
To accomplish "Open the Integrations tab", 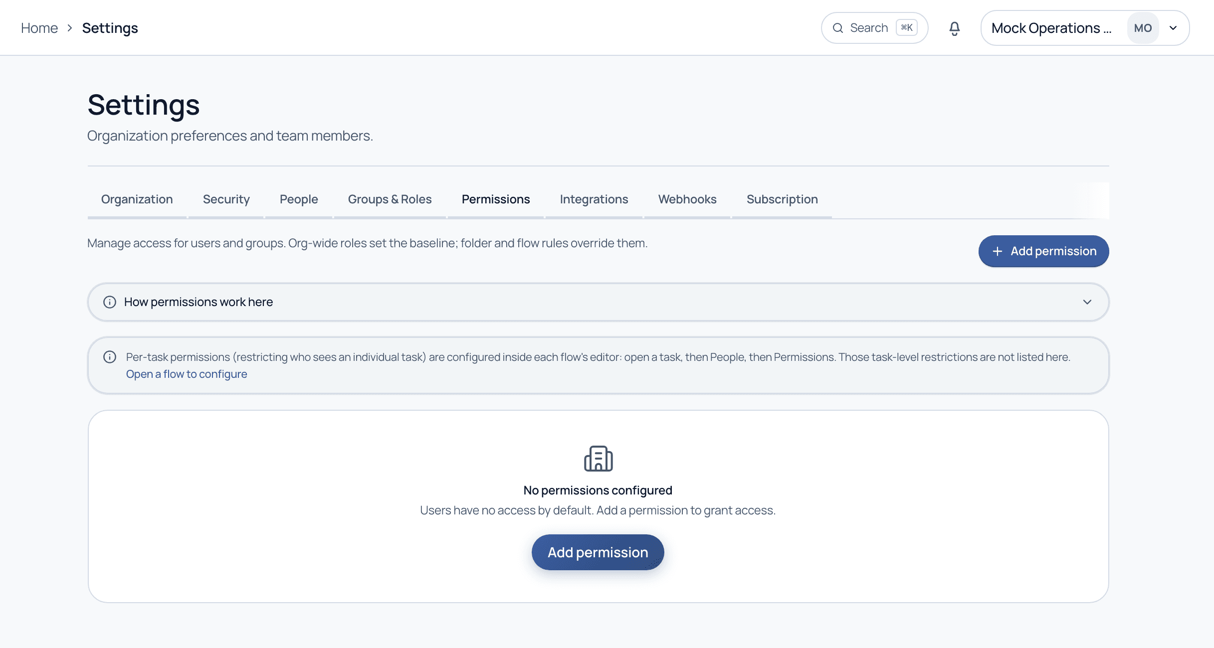I will click(594, 199).
